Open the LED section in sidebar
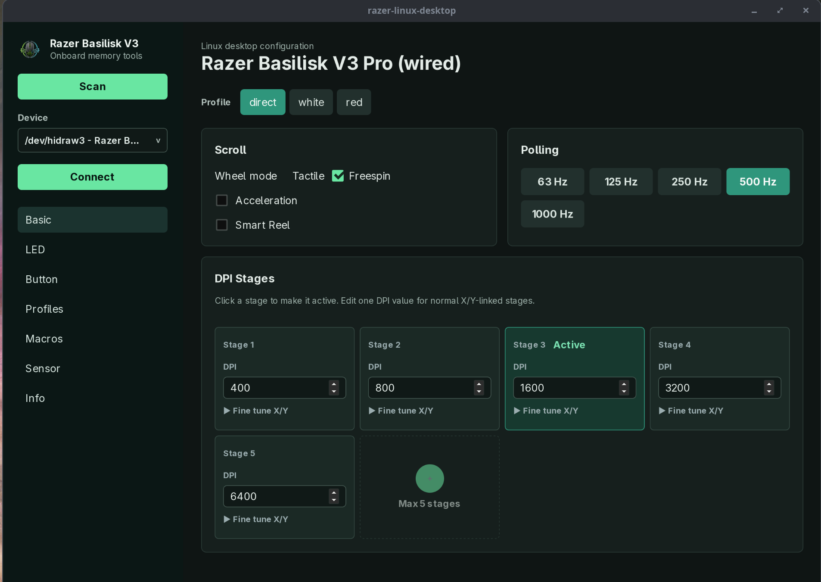This screenshot has width=821, height=582. 93,249
